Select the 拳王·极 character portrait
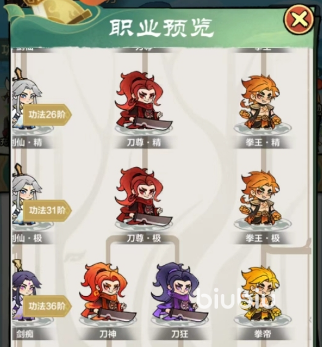This screenshot has height=347, width=322. click(262, 200)
